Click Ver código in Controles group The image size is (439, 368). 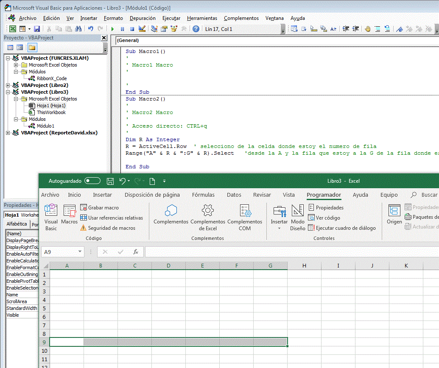click(324, 218)
